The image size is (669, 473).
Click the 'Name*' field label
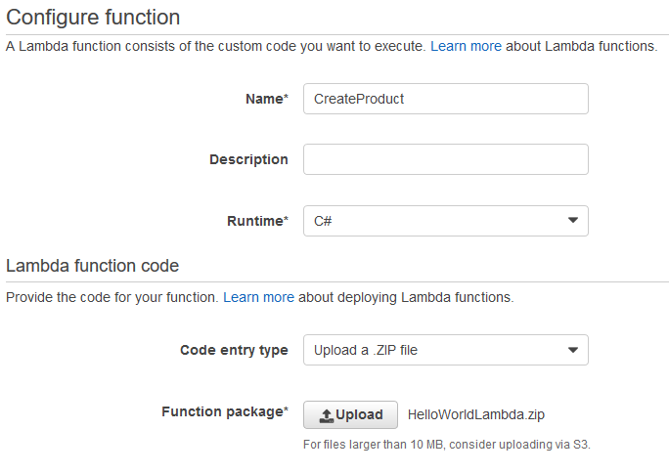[267, 99]
